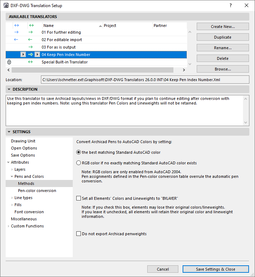Click the Create New... button
Viewport: 255px width, 277px height.
click(223, 27)
